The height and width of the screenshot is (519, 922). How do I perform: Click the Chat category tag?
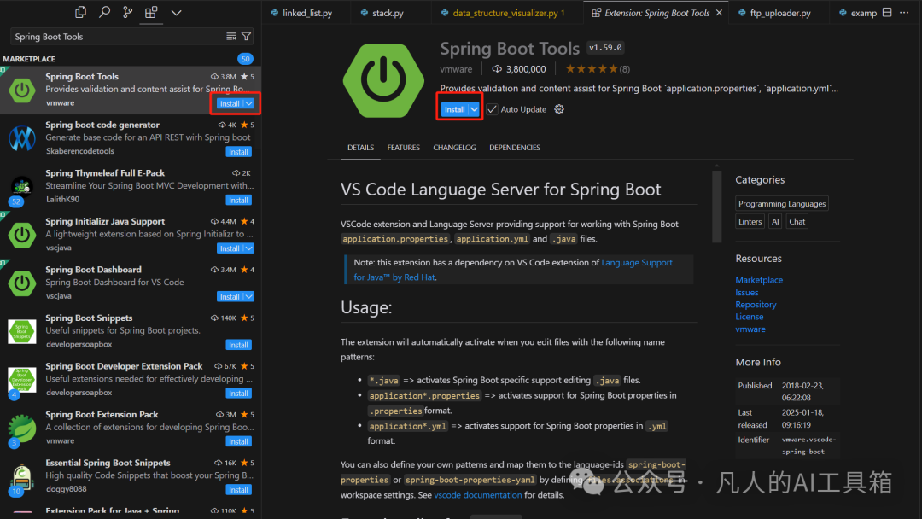click(797, 222)
